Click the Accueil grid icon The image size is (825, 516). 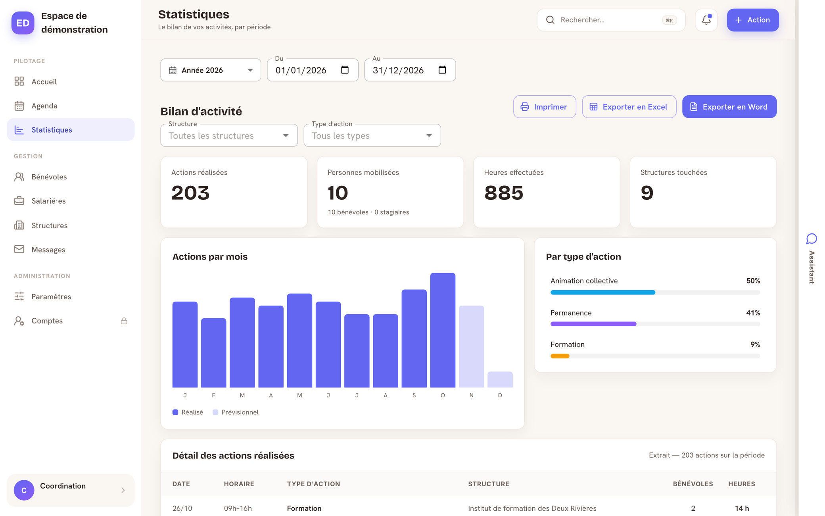(x=19, y=81)
